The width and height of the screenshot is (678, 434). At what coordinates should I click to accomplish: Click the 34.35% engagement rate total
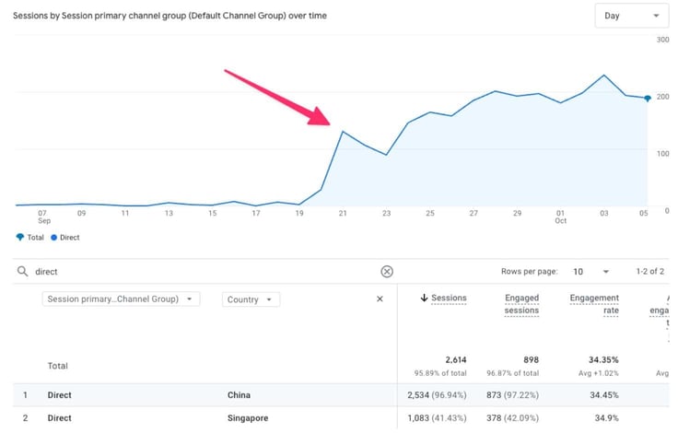pos(603,360)
